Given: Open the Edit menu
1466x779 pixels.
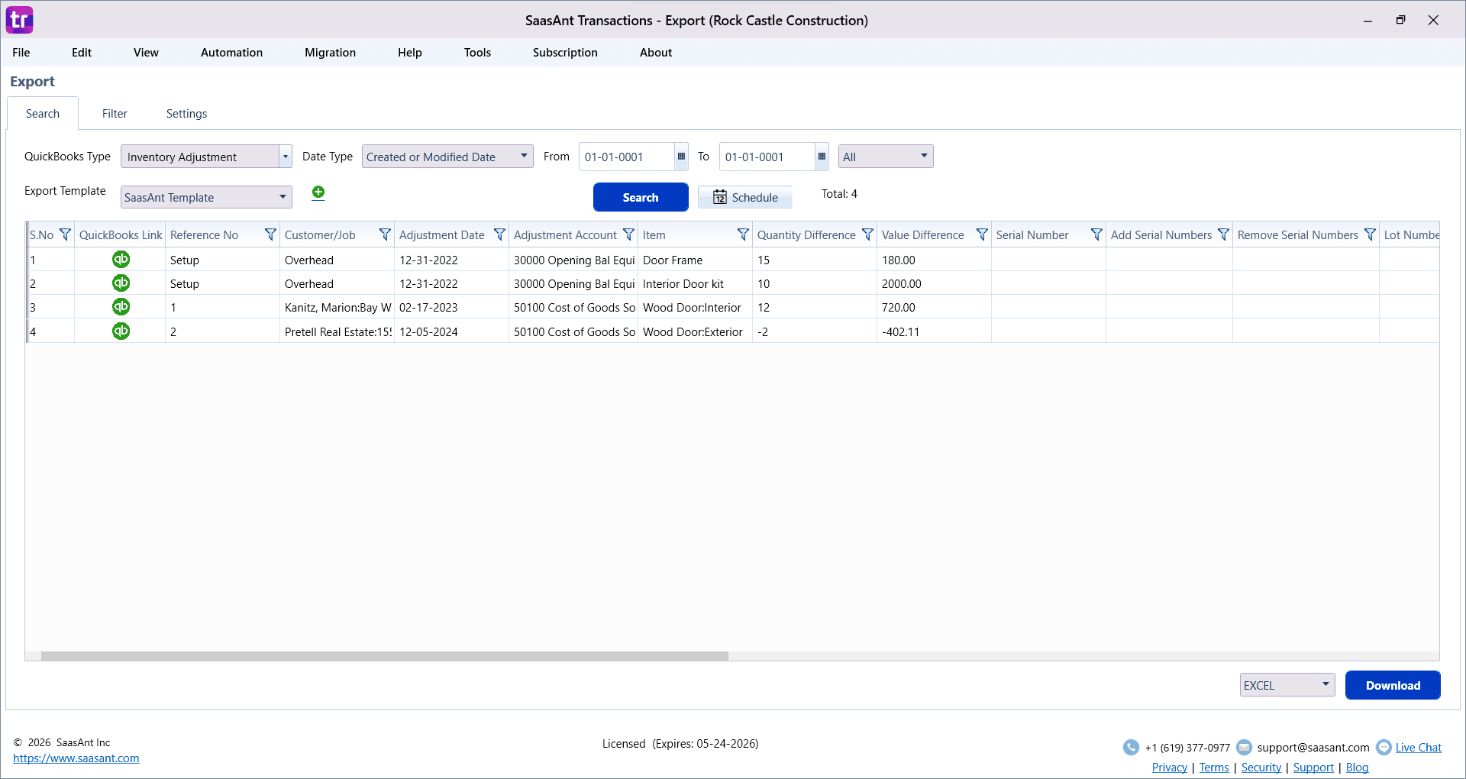Looking at the screenshot, I should [x=82, y=53].
